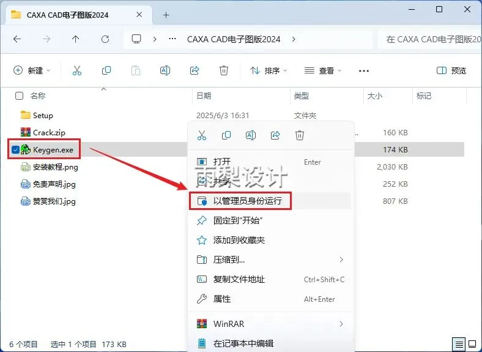Open the 新建 dropdown

tap(32, 70)
